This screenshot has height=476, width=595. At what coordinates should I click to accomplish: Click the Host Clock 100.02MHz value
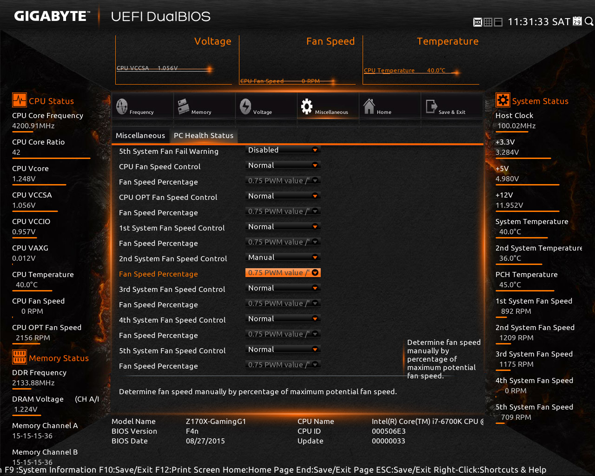[x=516, y=126]
